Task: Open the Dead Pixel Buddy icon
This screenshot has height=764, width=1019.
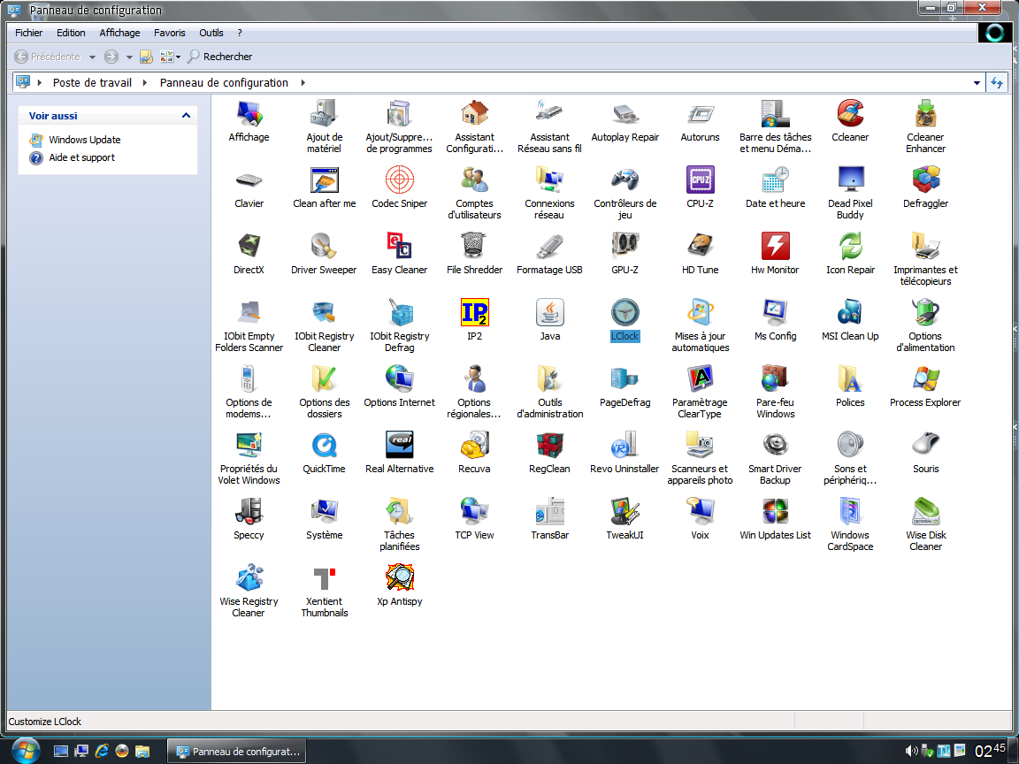Action: [x=850, y=180]
